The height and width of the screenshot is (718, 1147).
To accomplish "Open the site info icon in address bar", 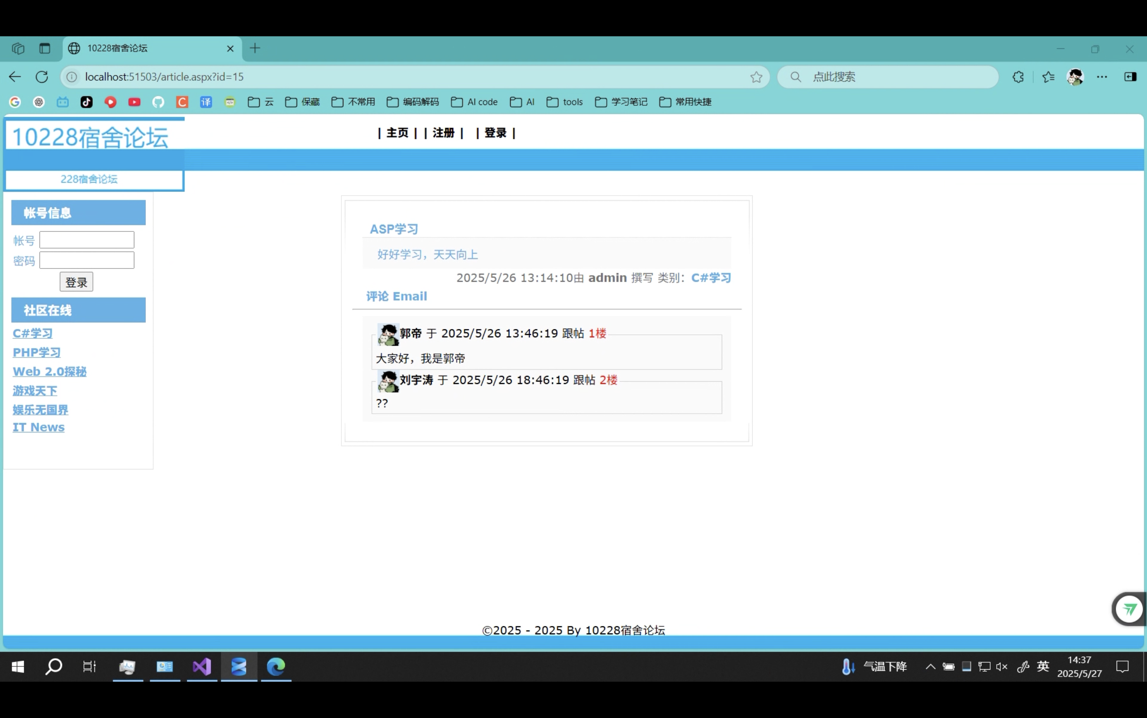I will point(72,77).
